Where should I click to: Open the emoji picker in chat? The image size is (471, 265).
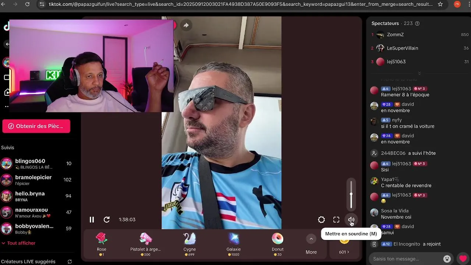tap(447, 259)
